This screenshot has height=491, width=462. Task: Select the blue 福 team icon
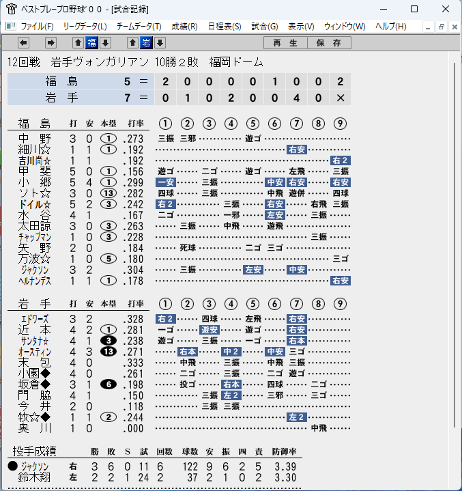pyautogui.click(x=91, y=42)
